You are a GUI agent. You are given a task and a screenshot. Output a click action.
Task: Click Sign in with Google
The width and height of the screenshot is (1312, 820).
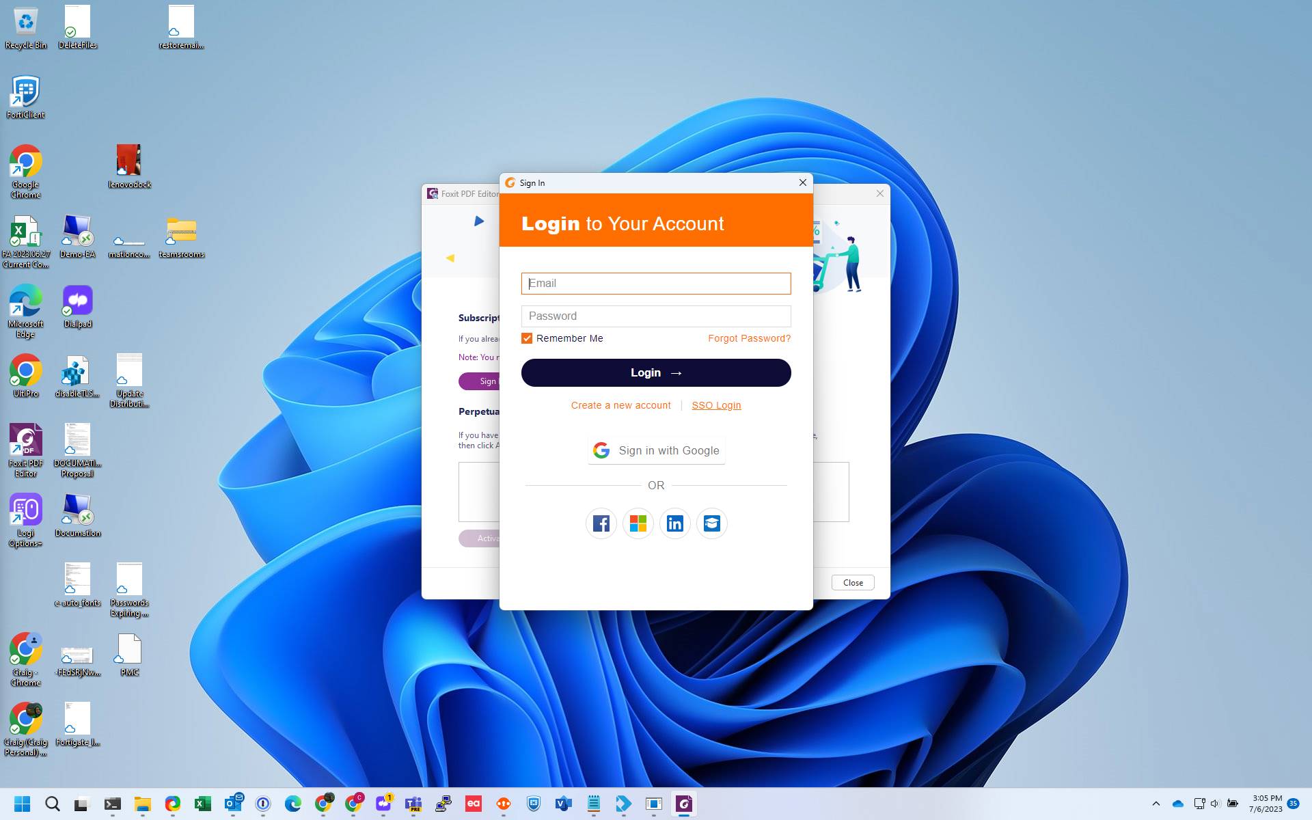[x=657, y=451]
